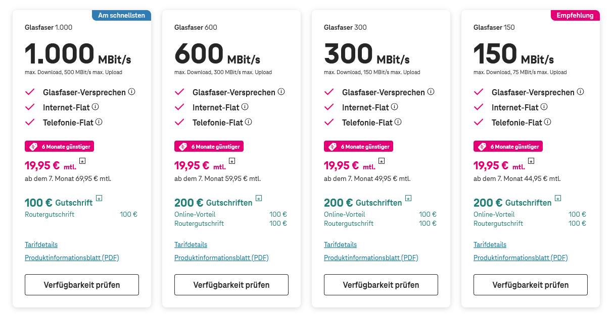Screen dimensions: 614x314
Task: Open Gutschriften footnote star in Glasfaser 150 card
Action: click(x=558, y=198)
